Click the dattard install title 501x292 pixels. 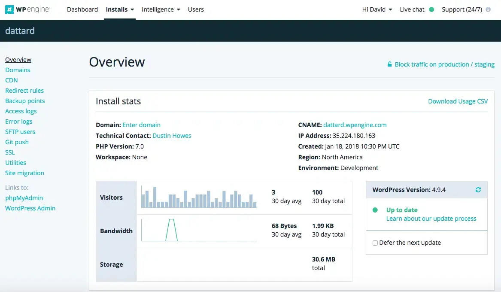[x=20, y=30]
